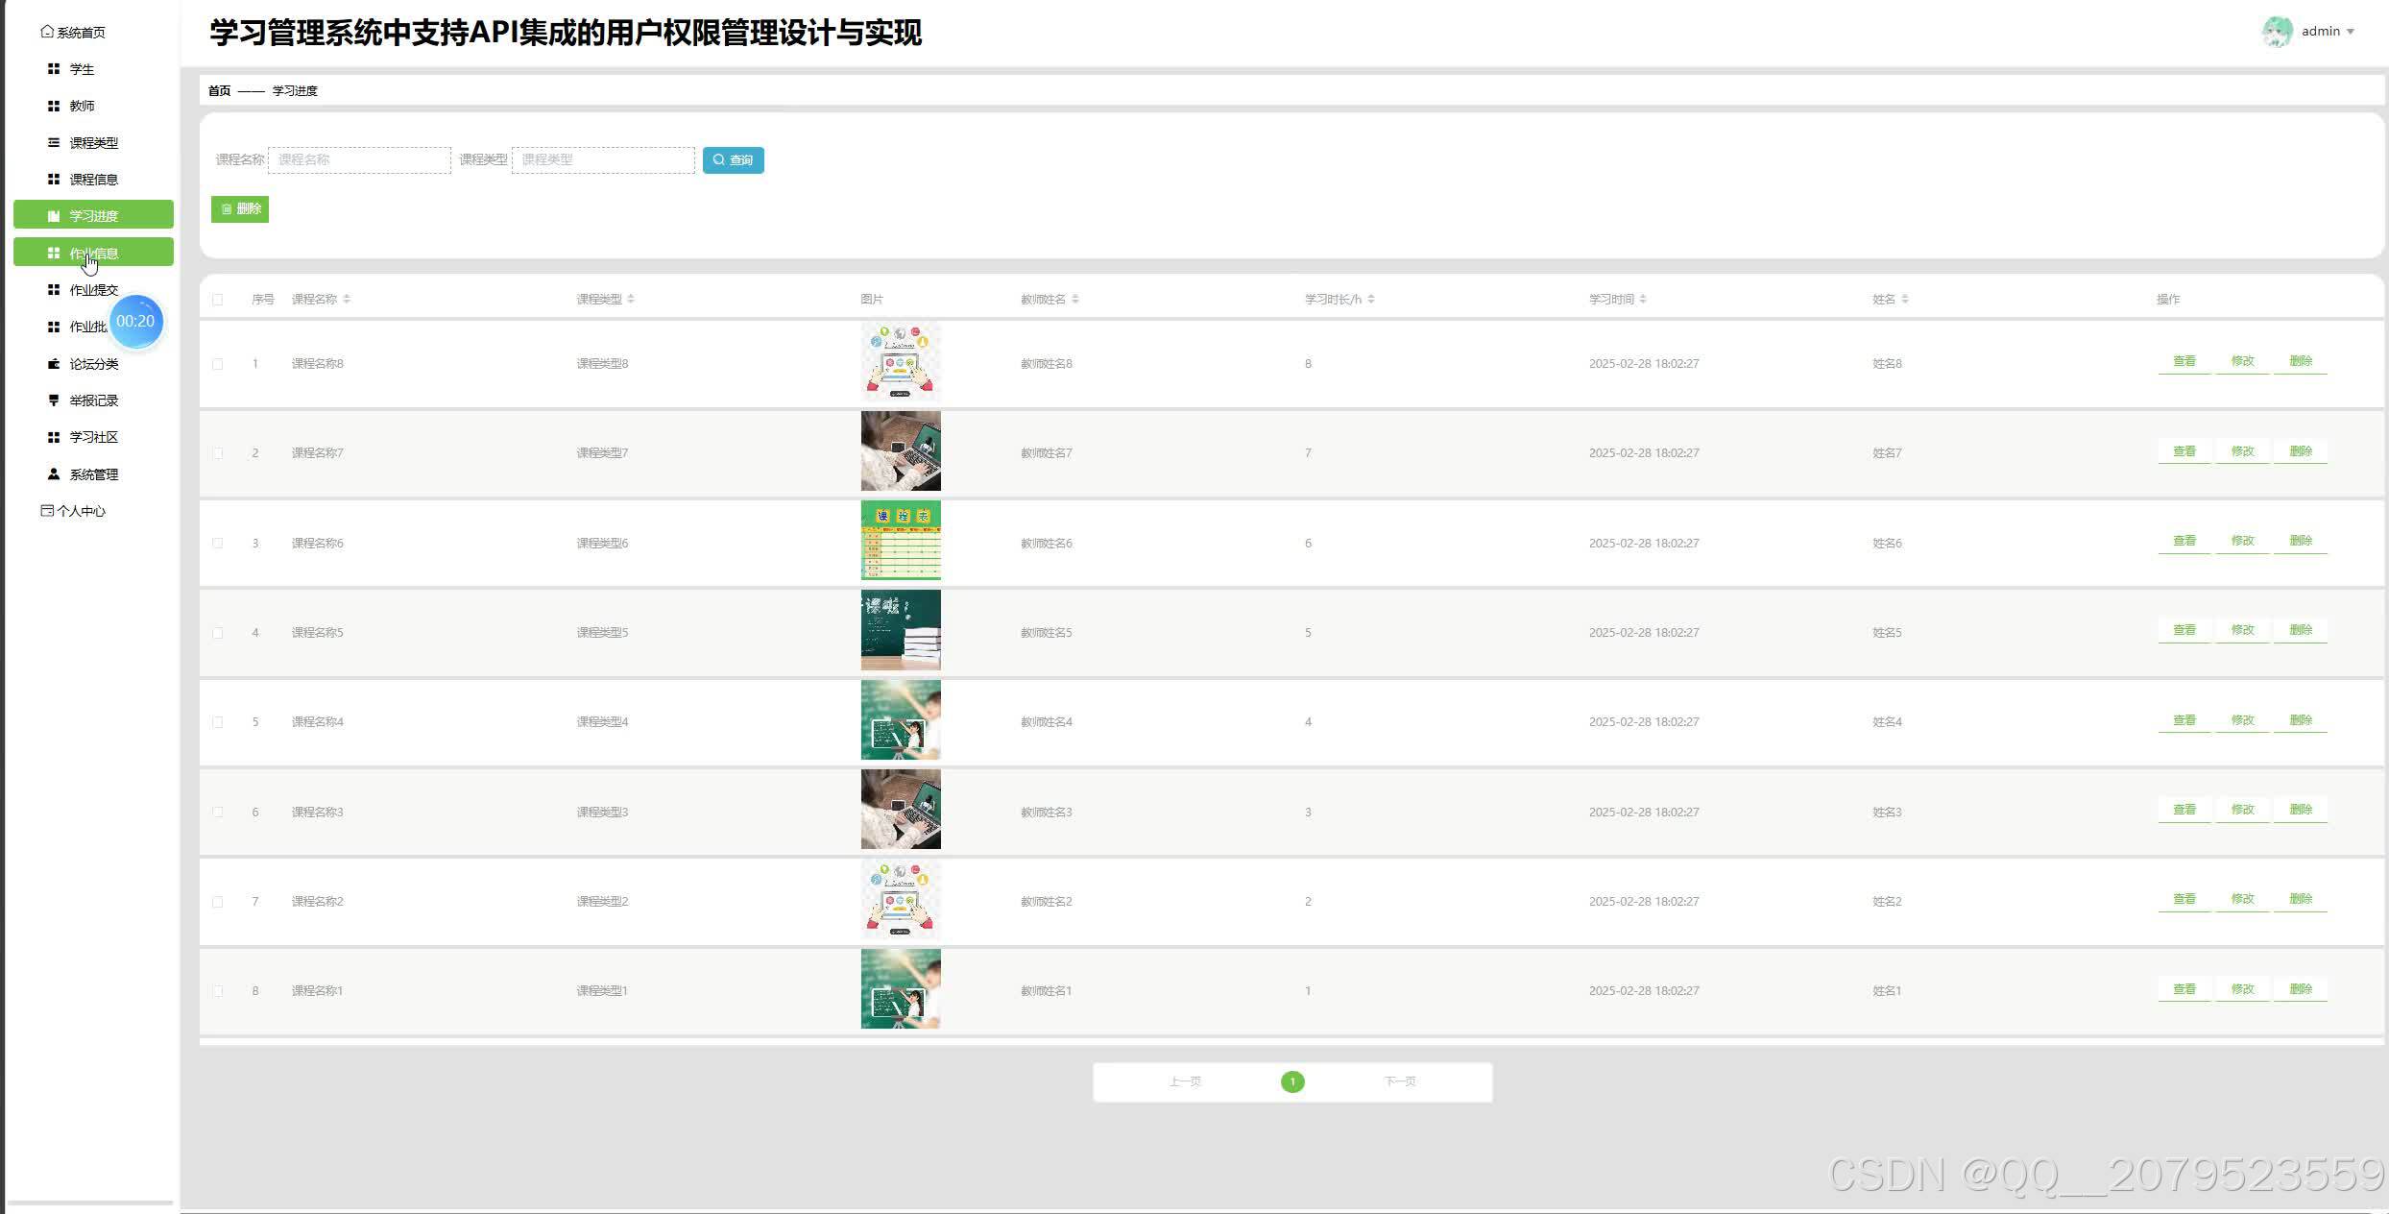The width and height of the screenshot is (2389, 1214).
Task: Click the icon beside 举报记录
Action: click(54, 401)
